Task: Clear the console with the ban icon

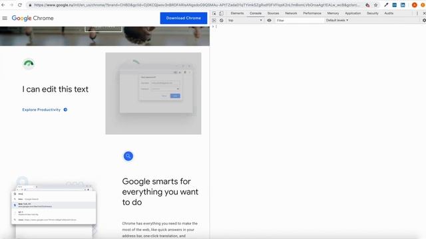Action: click(222, 21)
